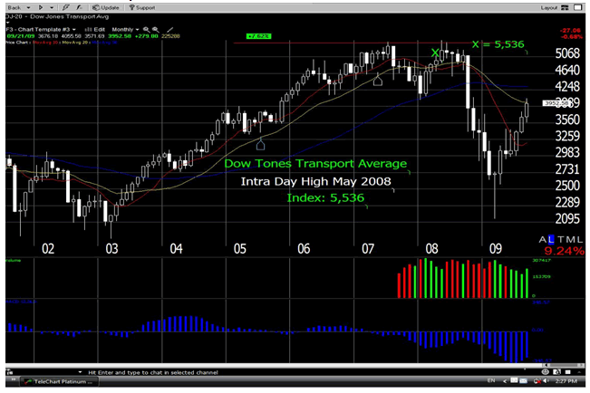Select the A scale option
590x393 pixels.
coord(543,240)
